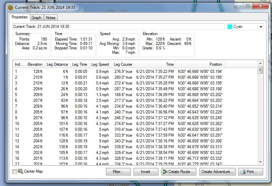Switch to the Graph tab
This screenshot has width=272, height=186.
36,18
